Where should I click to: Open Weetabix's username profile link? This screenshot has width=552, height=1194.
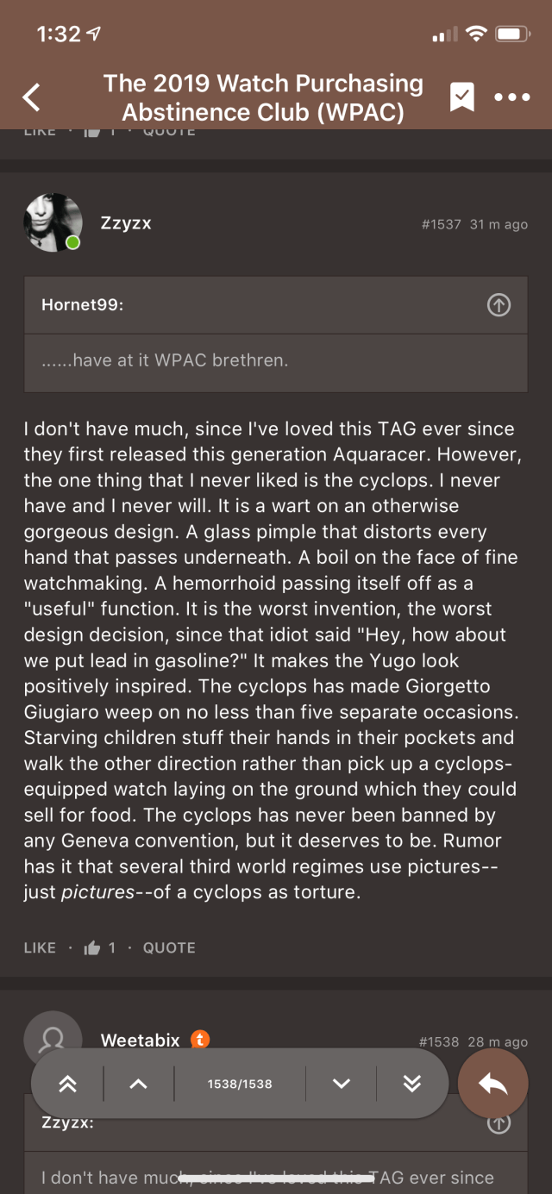click(x=141, y=1041)
